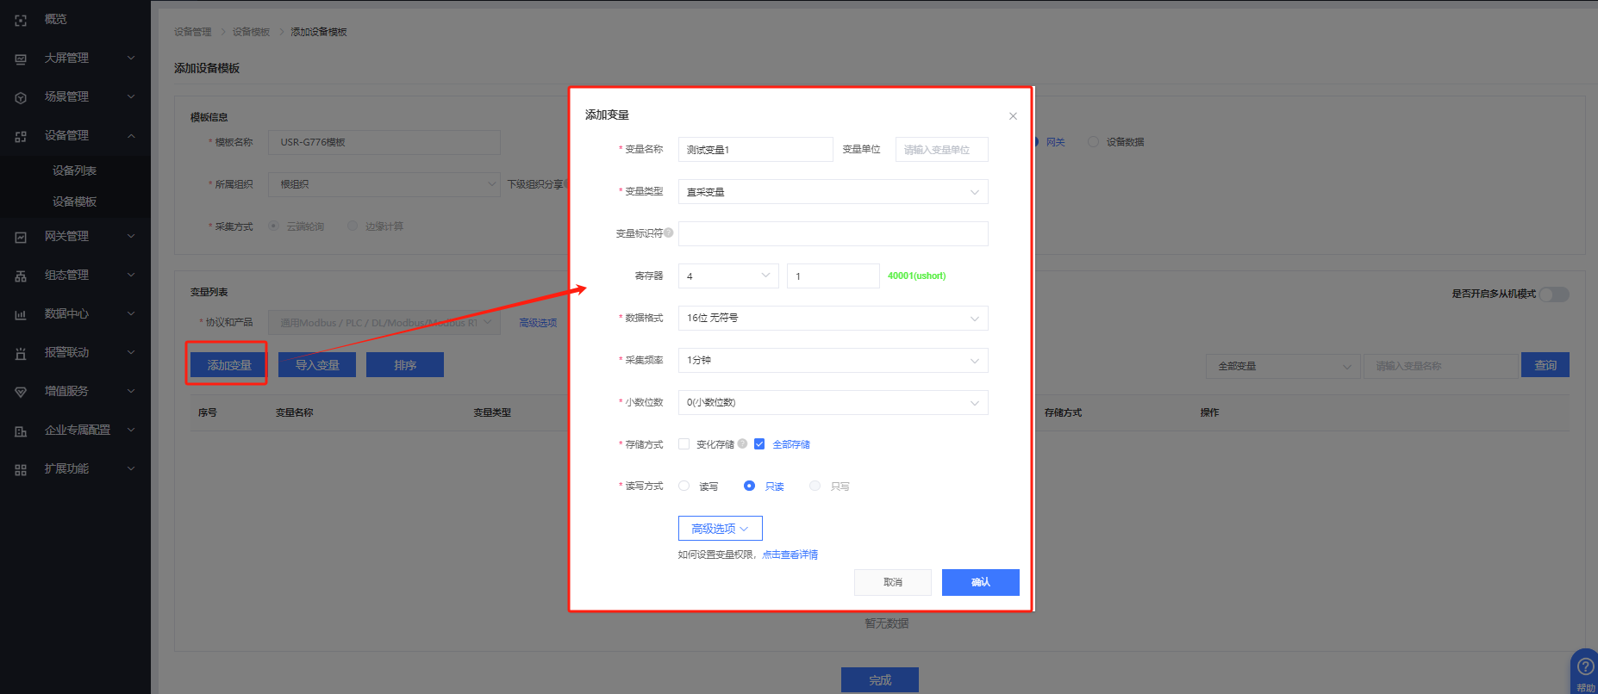Expand the 采集频率 dropdown
The height and width of the screenshot is (694, 1598).
point(833,361)
